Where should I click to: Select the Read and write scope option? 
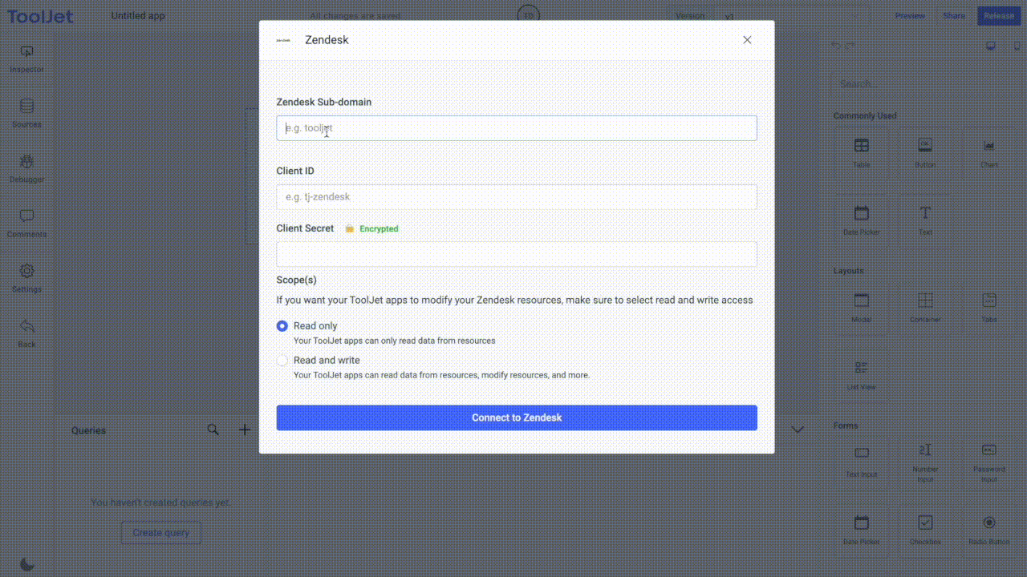point(282,361)
